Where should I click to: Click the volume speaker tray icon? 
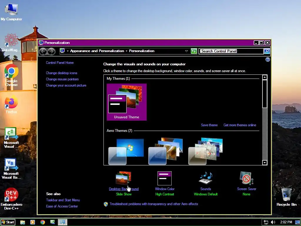point(273,222)
